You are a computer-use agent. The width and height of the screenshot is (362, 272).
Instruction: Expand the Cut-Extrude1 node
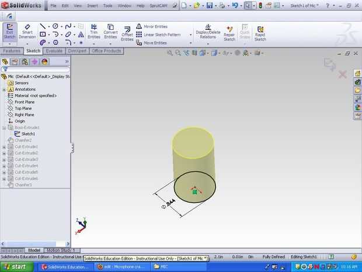click(x=4, y=147)
